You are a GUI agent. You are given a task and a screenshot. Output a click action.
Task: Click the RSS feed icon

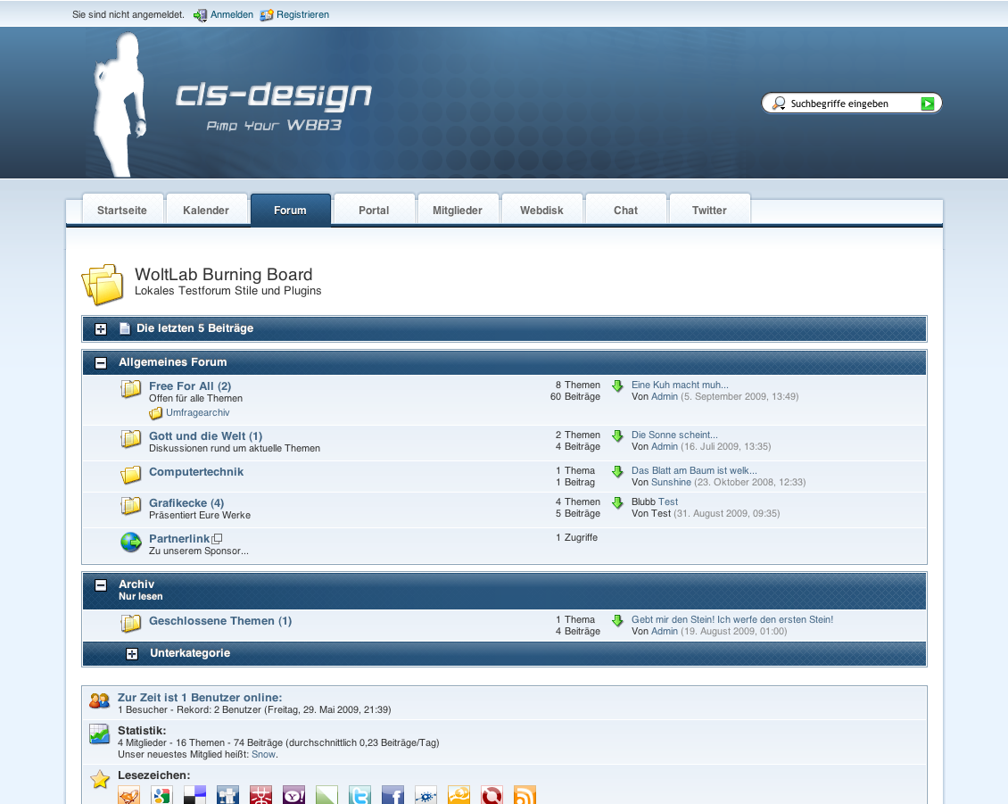point(525,795)
